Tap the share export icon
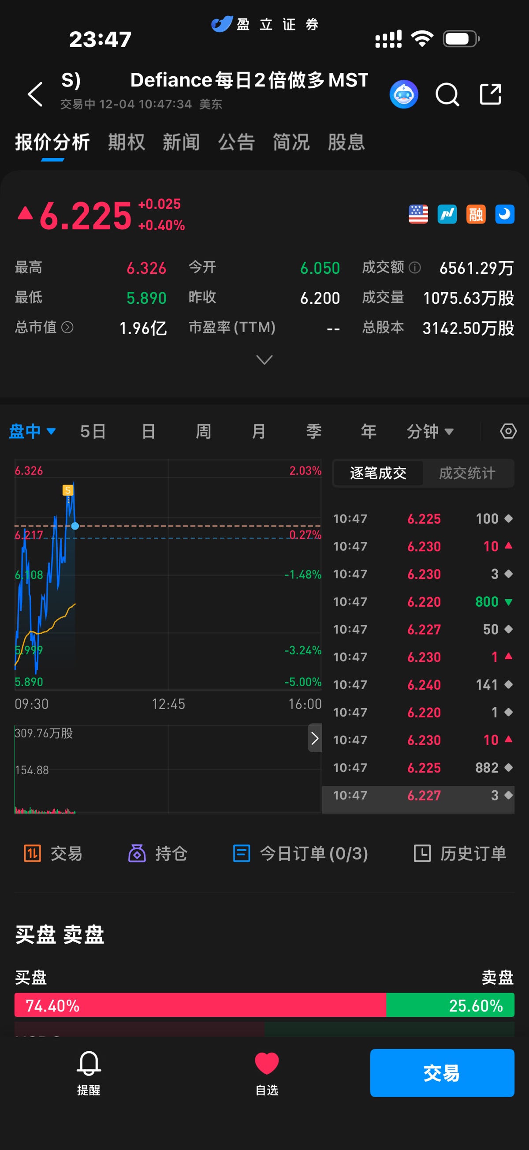 point(490,94)
